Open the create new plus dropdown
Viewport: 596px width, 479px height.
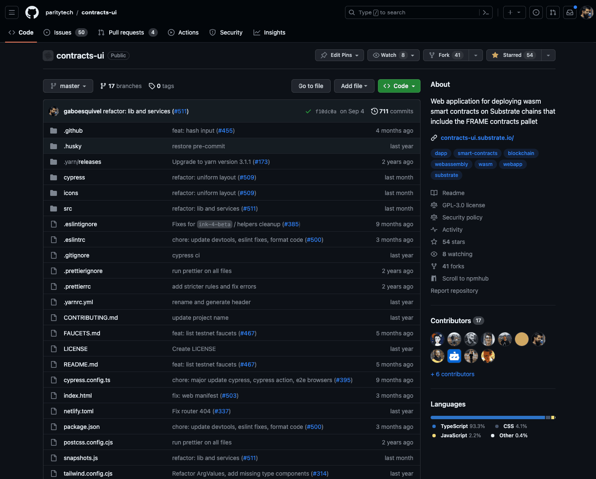pos(514,13)
